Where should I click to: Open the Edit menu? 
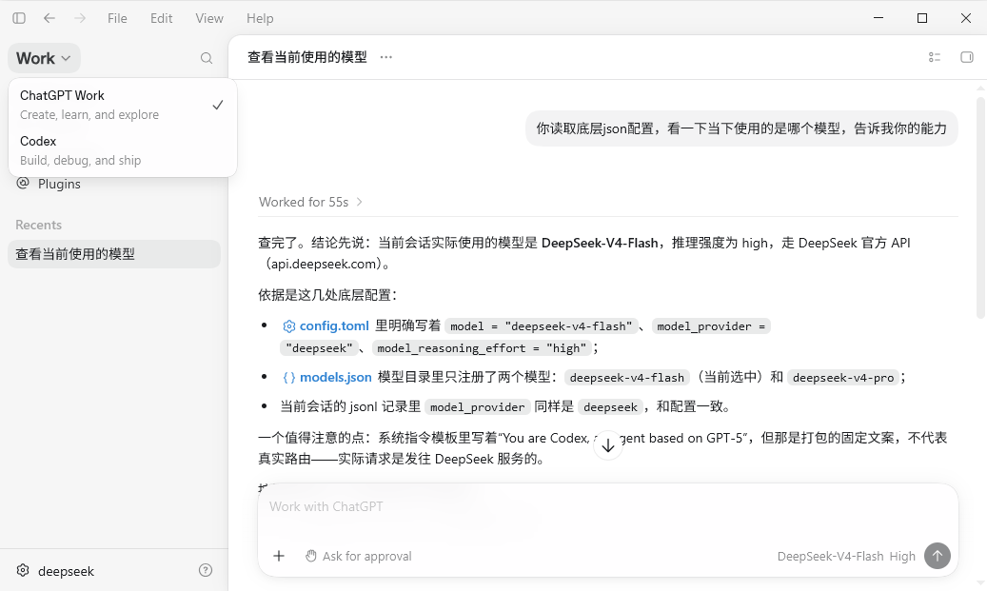tap(161, 18)
